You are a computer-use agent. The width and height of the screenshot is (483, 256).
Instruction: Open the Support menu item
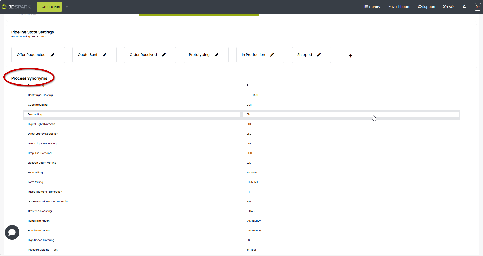(x=427, y=7)
